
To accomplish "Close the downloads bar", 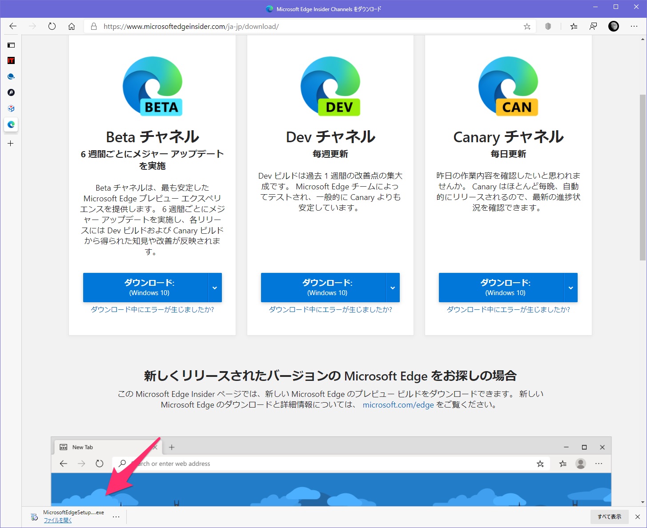I will [x=638, y=516].
